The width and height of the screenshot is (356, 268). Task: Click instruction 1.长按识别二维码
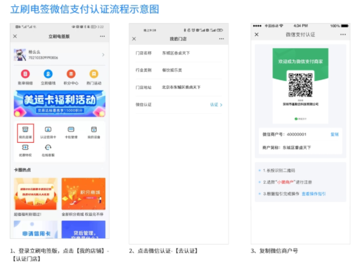click(x=279, y=170)
